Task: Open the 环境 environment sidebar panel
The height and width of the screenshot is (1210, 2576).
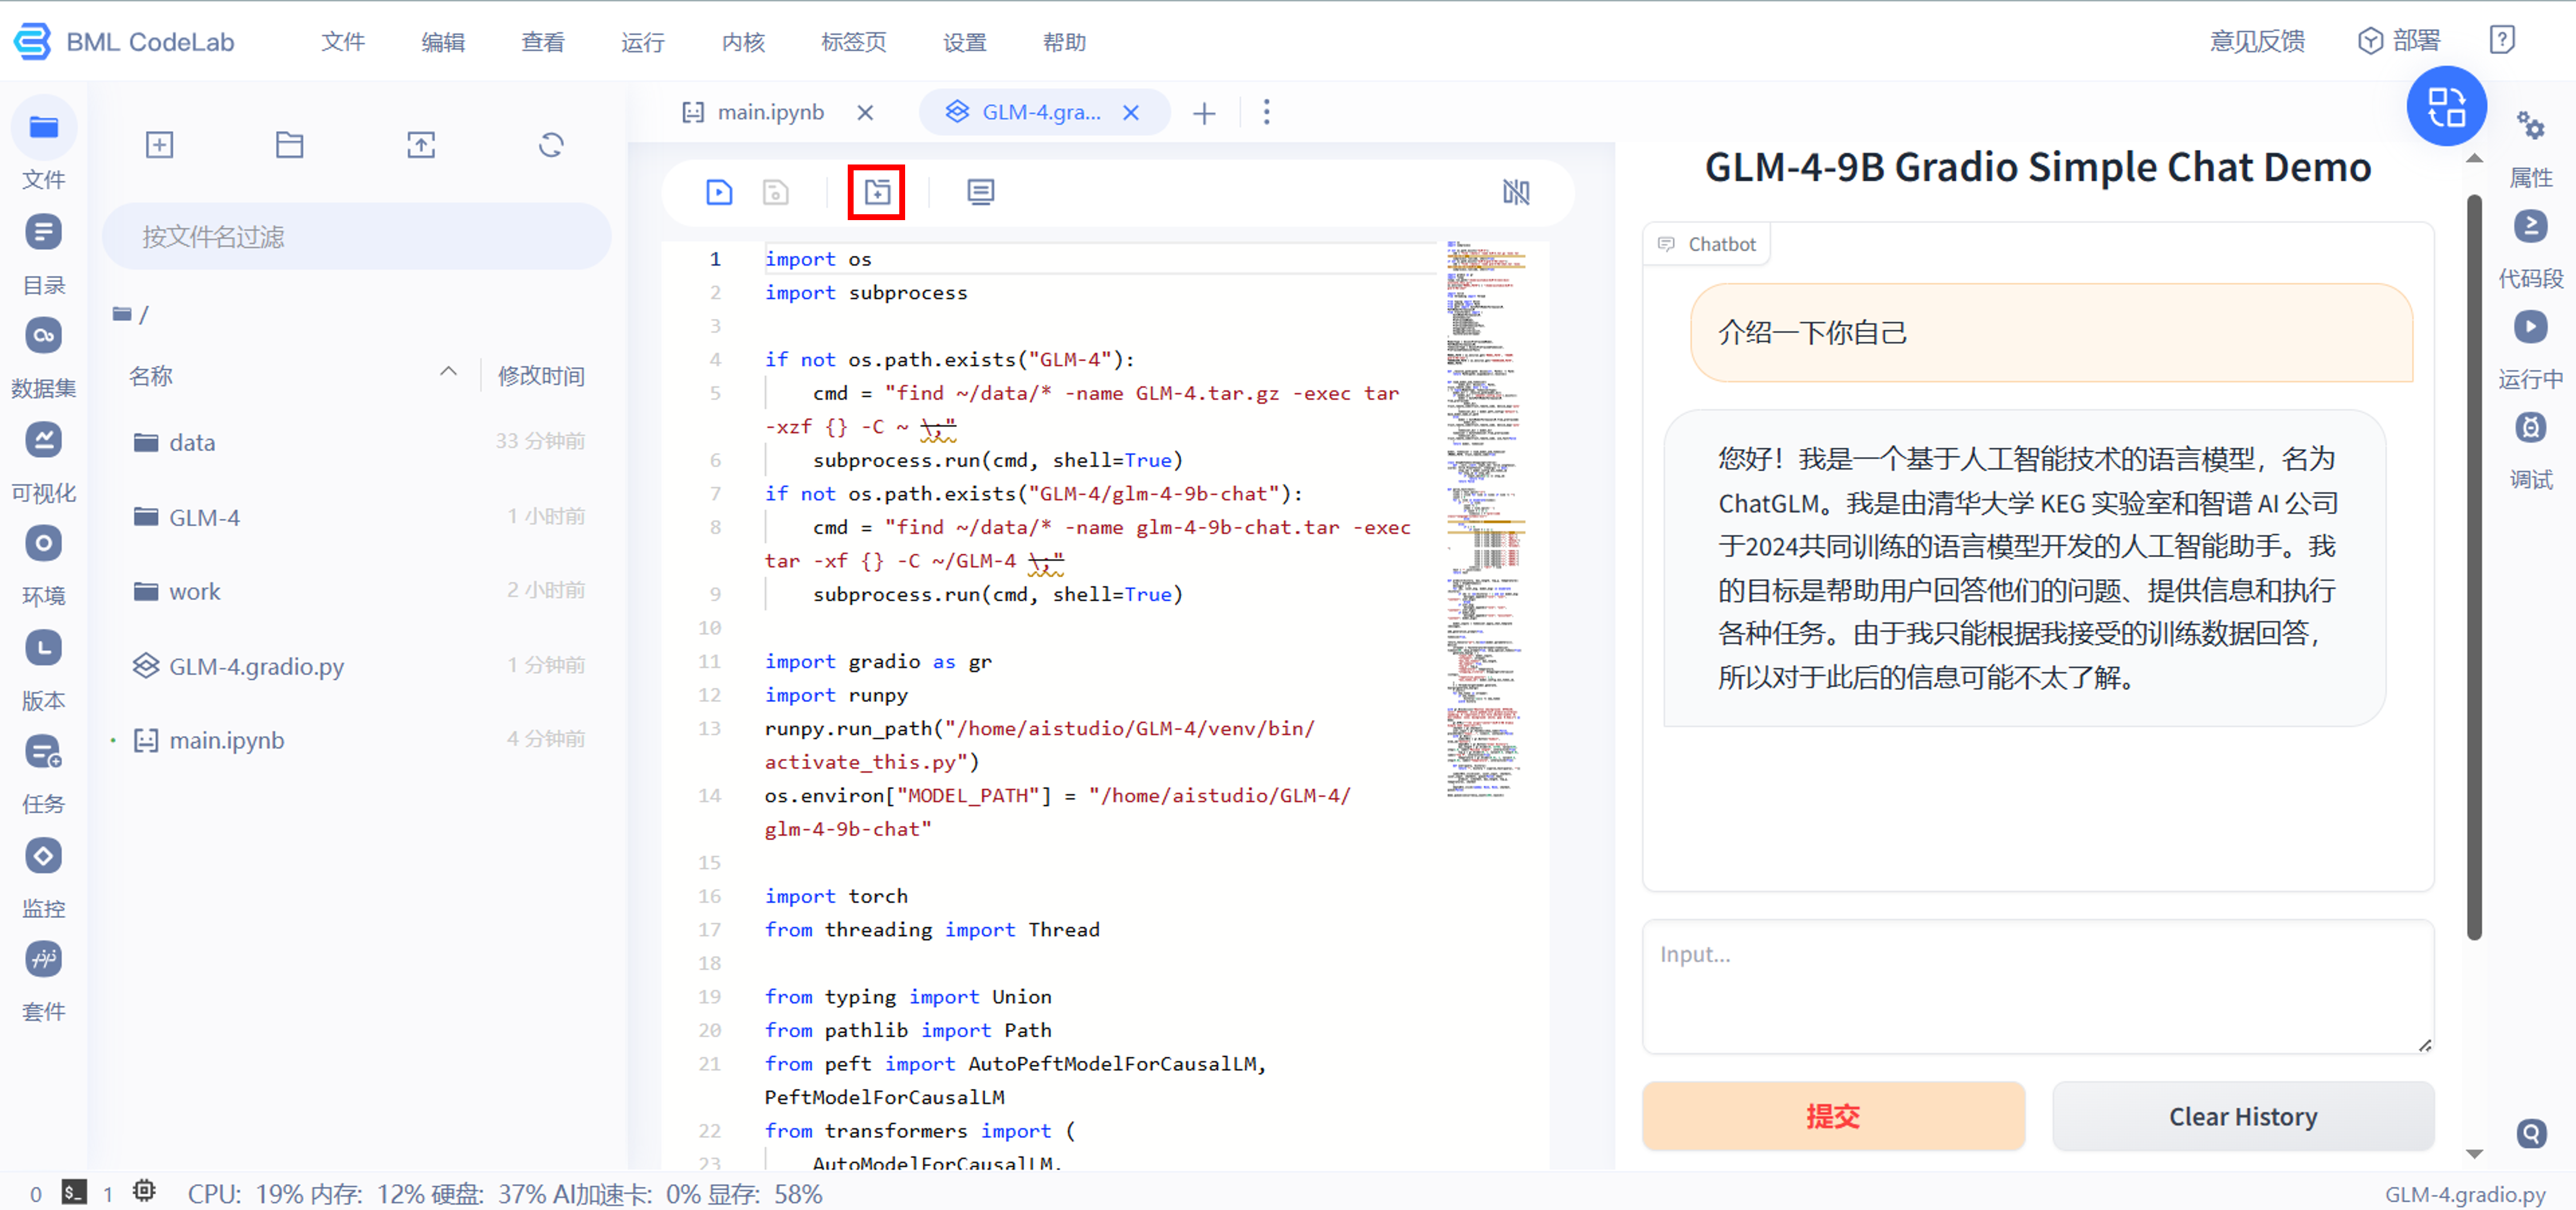Action: 43,565
